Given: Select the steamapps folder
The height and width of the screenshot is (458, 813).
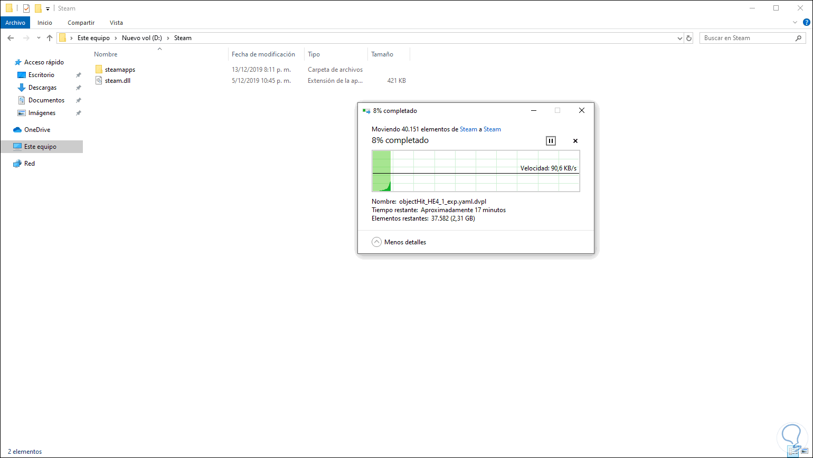Looking at the screenshot, I should tap(120, 69).
